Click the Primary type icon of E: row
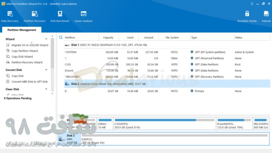Image resolution: width=272 pixels, height=153 pixels. pos(192,91)
